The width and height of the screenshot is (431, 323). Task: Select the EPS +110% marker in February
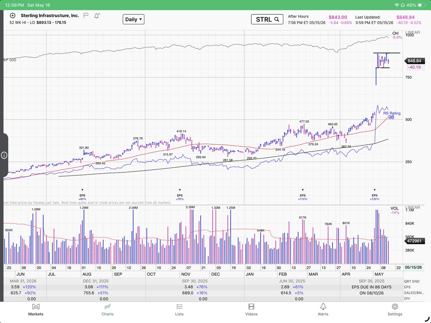click(x=302, y=194)
